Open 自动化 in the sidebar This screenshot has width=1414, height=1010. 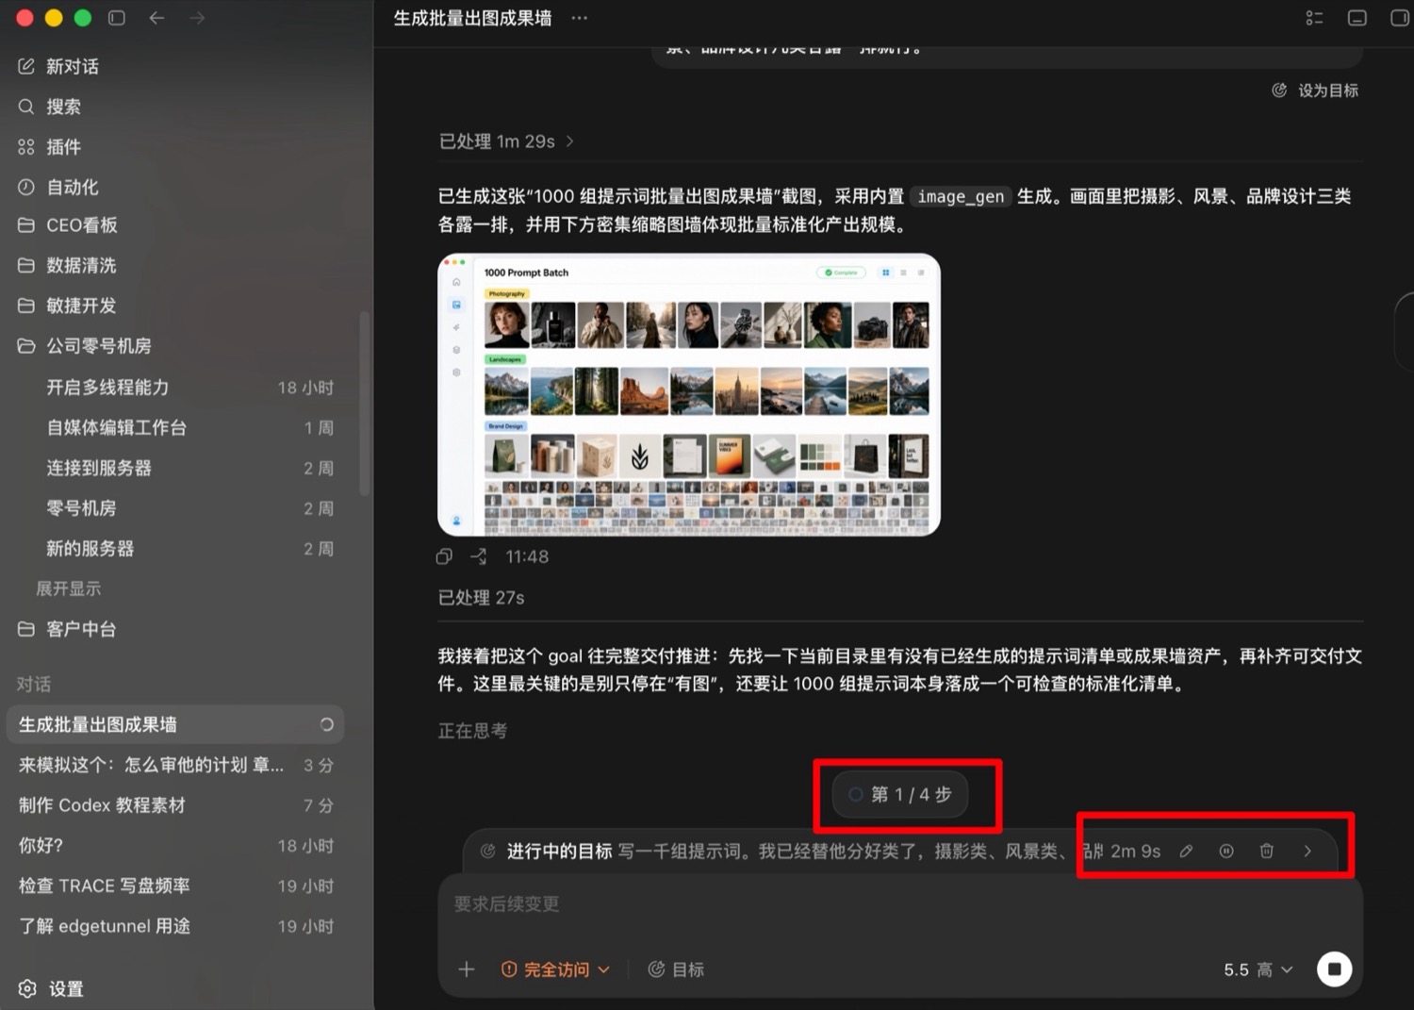point(58,187)
